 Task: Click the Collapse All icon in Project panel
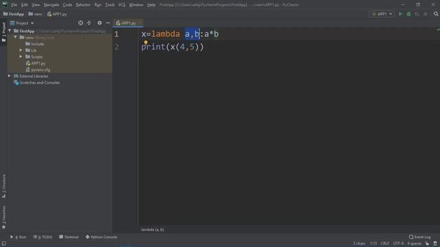[x=89, y=23]
